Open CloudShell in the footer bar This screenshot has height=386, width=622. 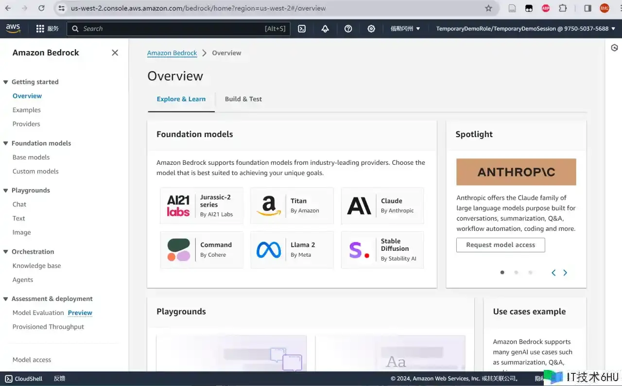click(x=24, y=379)
